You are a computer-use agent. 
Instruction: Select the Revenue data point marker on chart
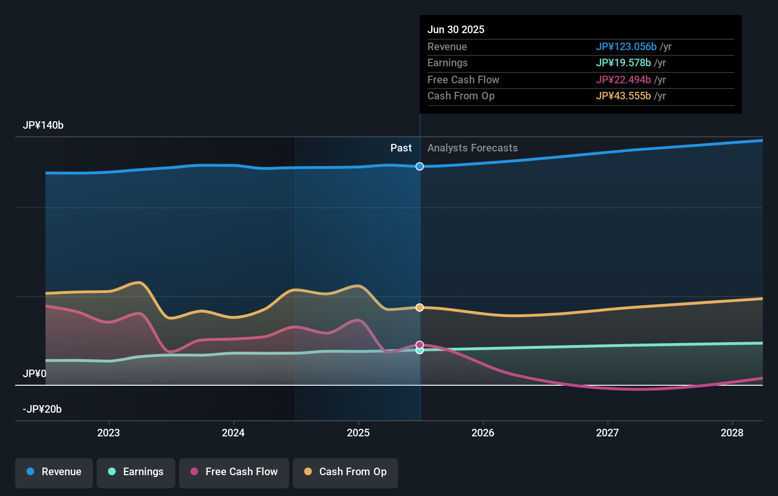click(419, 166)
